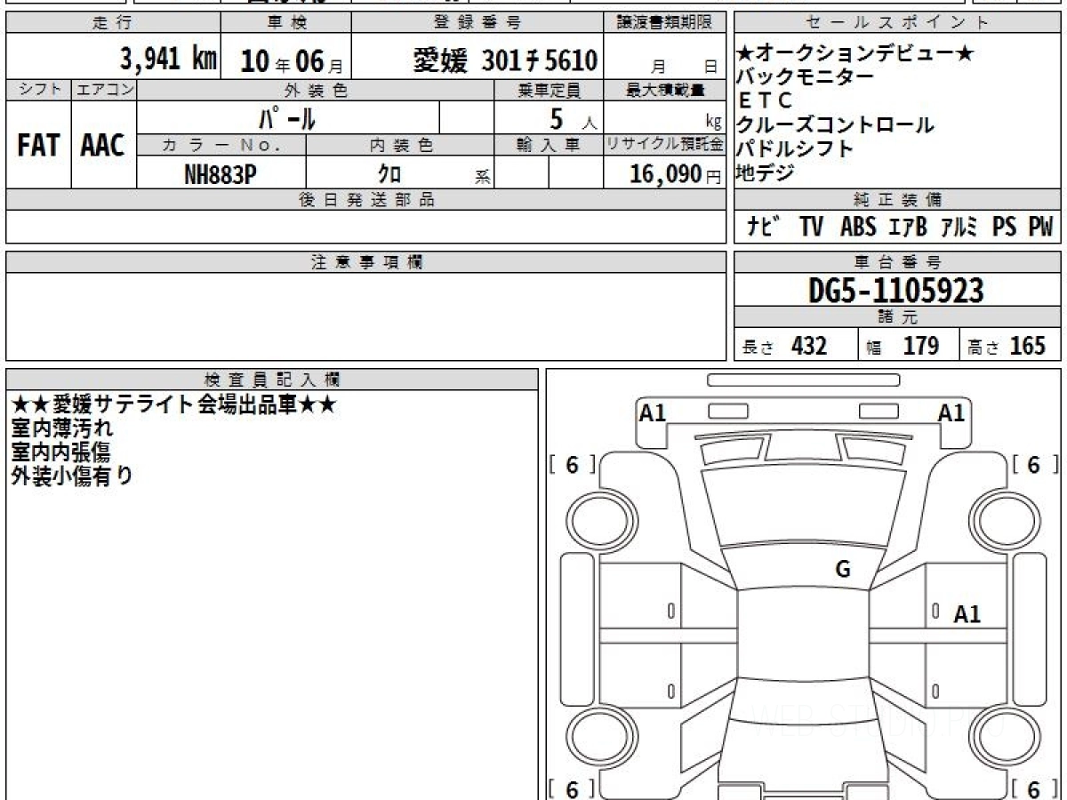The height and width of the screenshot is (800, 1067).
Task: Click the G mark on the windshield
Action: click(842, 571)
